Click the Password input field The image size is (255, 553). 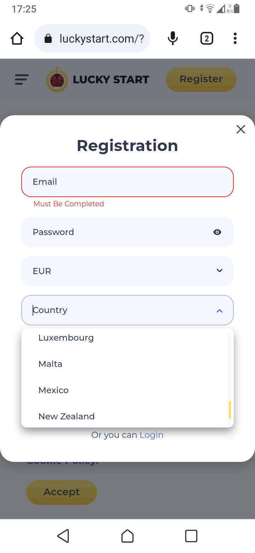tap(117, 232)
